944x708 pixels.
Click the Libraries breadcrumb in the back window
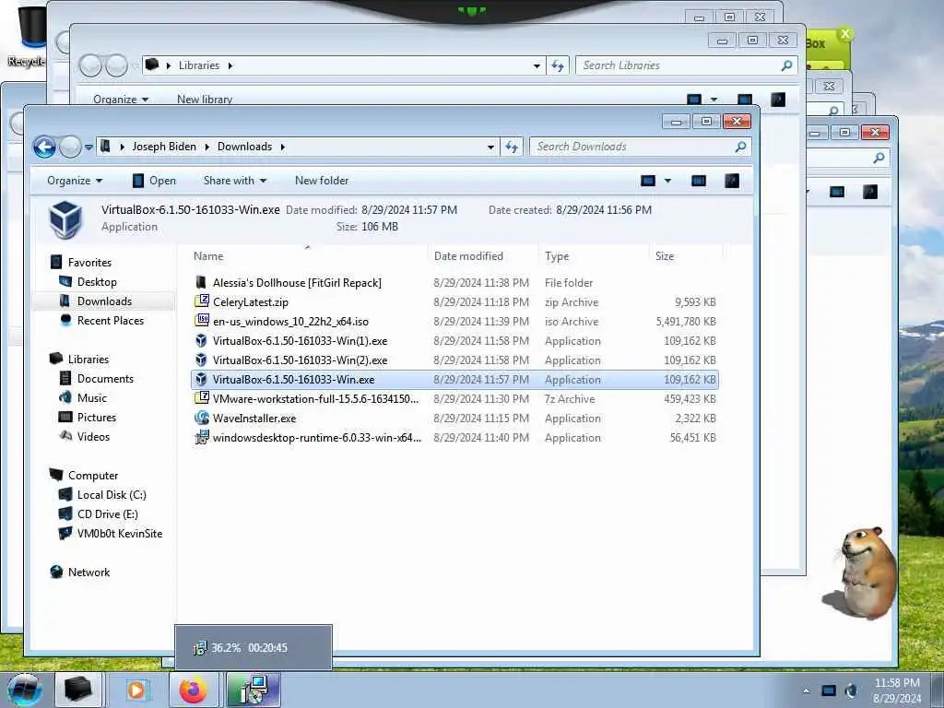coord(199,65)
